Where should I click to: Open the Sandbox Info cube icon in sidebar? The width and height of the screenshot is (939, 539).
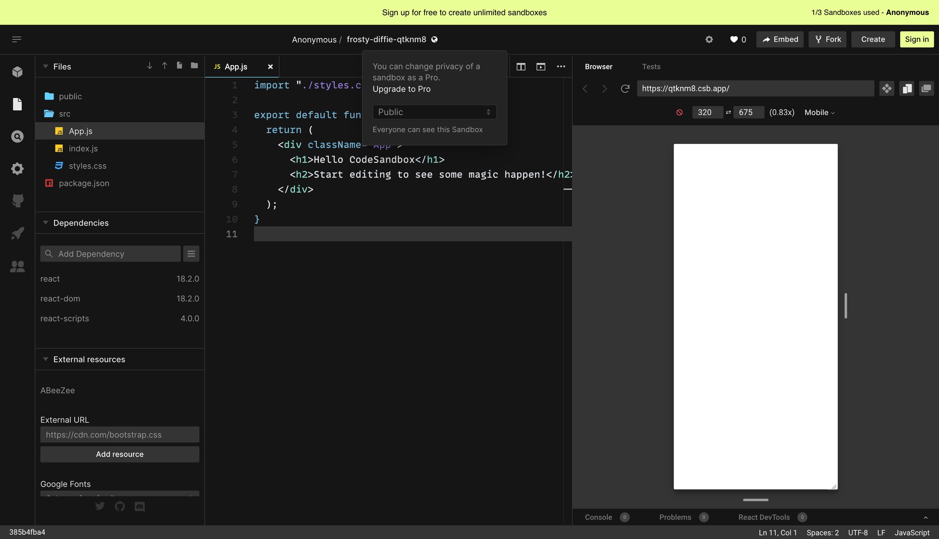tap(17, 72)
